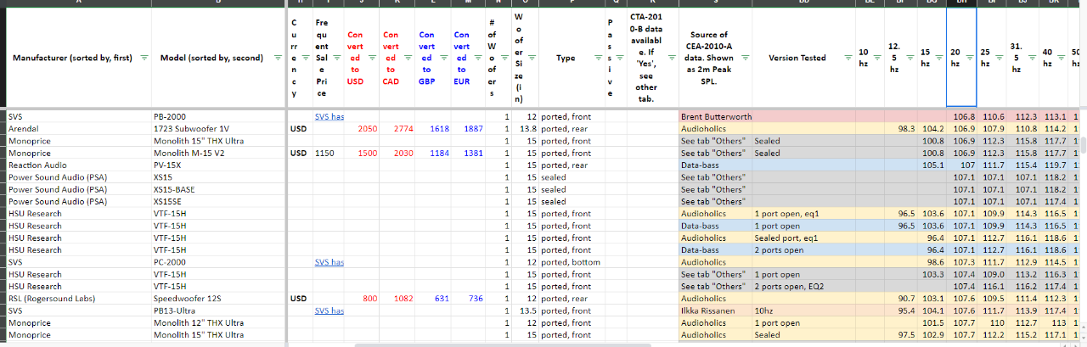Open the Model column filter icon
Screen dimensions: 1087x347
click(x=279, y=58)
